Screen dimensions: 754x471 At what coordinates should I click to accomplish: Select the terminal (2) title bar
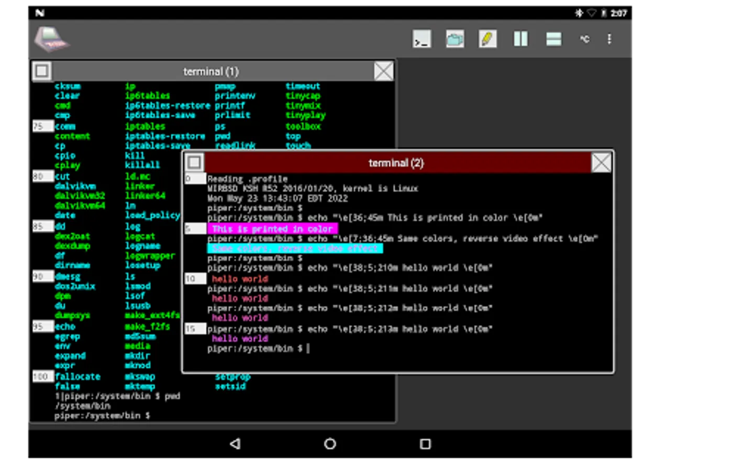click(396, 163)
